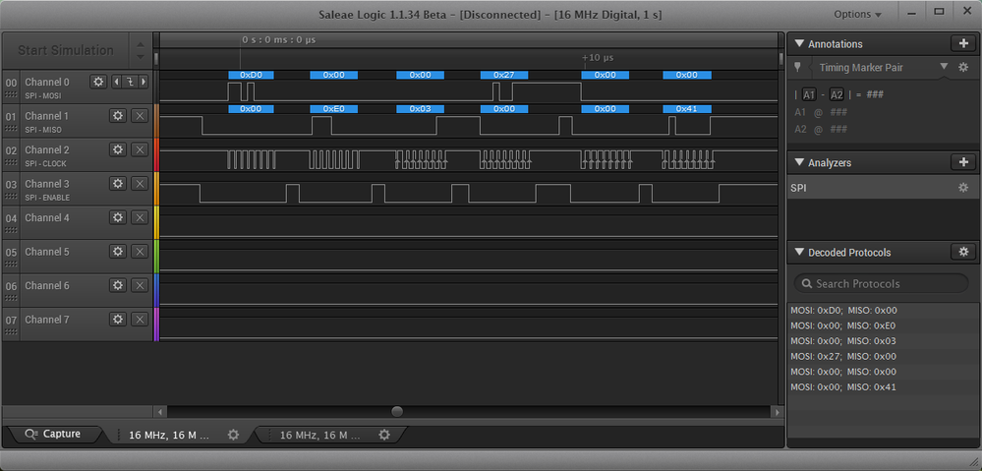Select the second 16 MHz capture tab
The image size is (982, 471).
pos(330,434)
